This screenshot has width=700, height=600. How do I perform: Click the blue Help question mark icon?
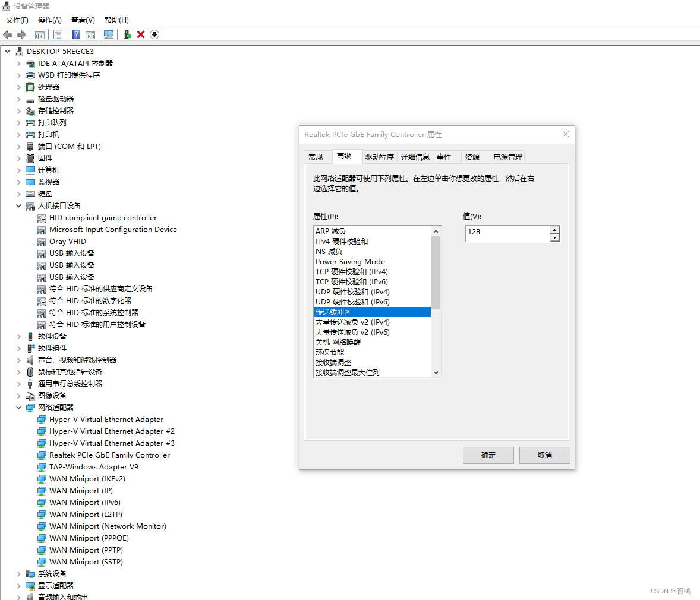coord(76,34)
